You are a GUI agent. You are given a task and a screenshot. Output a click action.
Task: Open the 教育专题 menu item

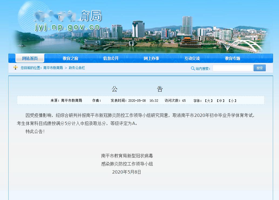pos(233,58)
